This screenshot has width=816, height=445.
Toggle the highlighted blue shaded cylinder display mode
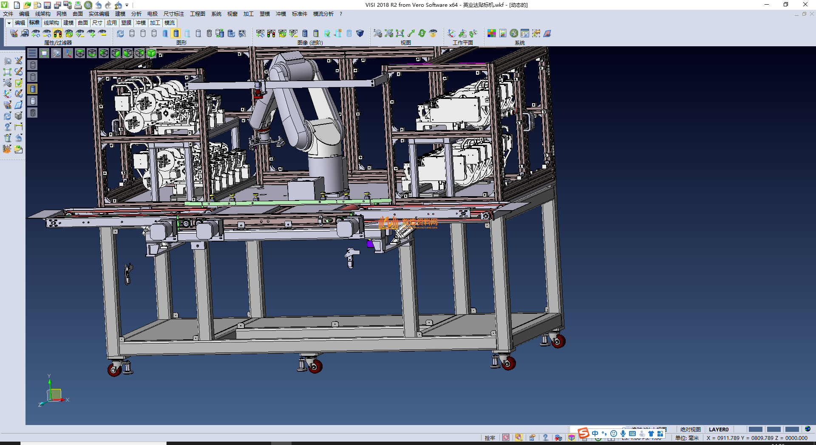point(176,33)
